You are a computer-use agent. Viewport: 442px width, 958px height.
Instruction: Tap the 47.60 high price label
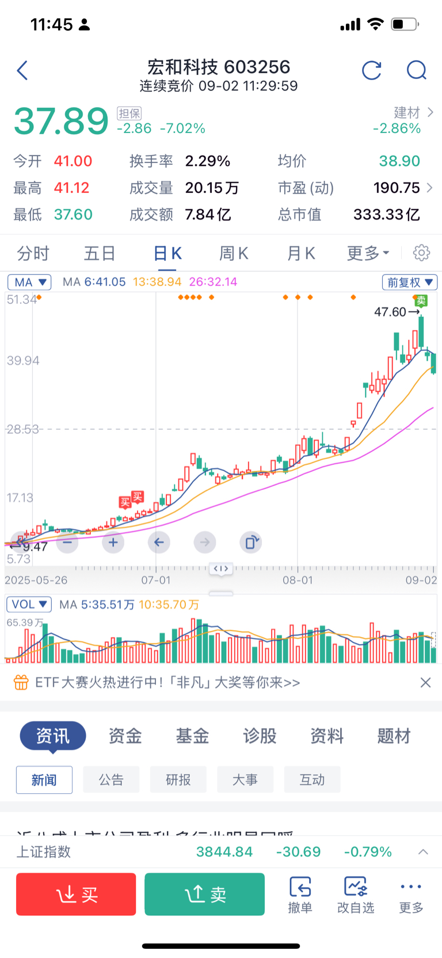(x=390, y=312)
